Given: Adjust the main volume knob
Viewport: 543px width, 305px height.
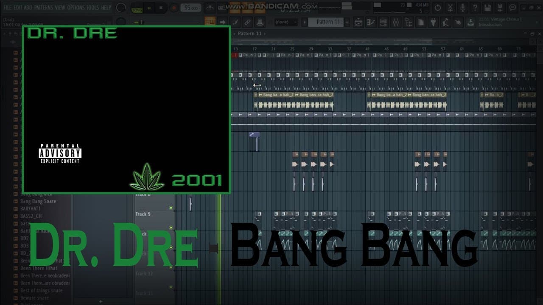Looking at the screenshot, I should click(121, 8).
